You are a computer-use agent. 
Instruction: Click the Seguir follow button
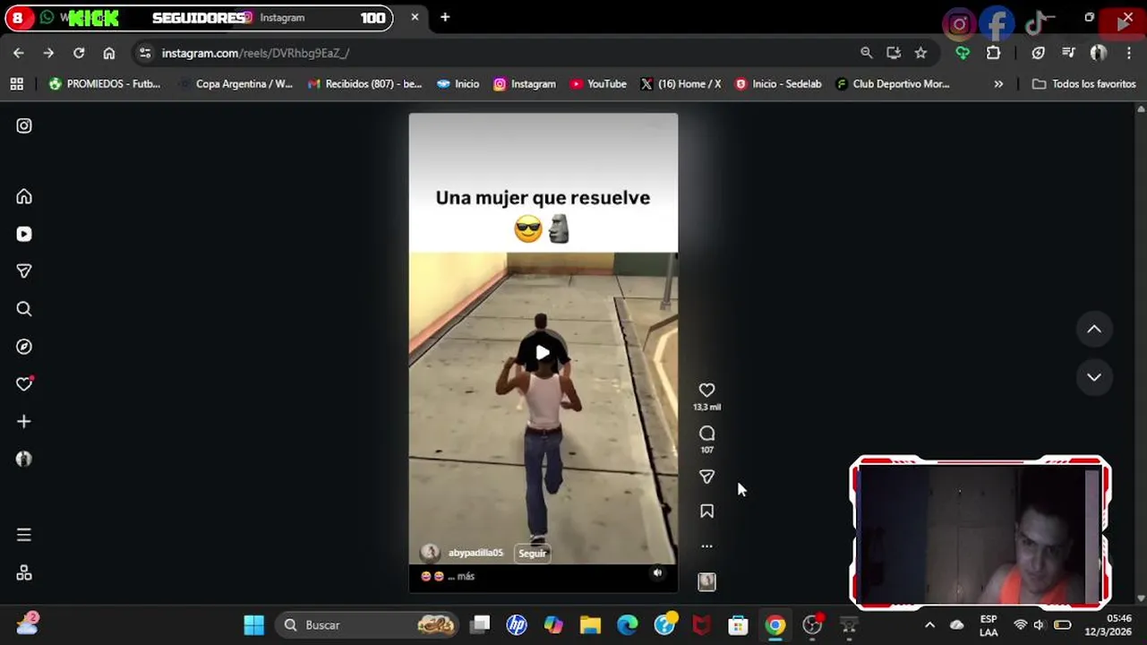click(532, 553)
